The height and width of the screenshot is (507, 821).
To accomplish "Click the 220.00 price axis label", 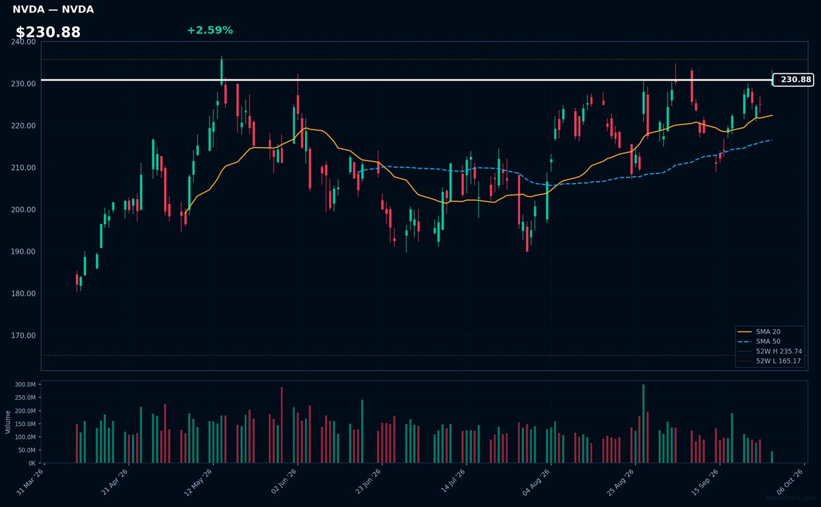I will click(24, 126).
